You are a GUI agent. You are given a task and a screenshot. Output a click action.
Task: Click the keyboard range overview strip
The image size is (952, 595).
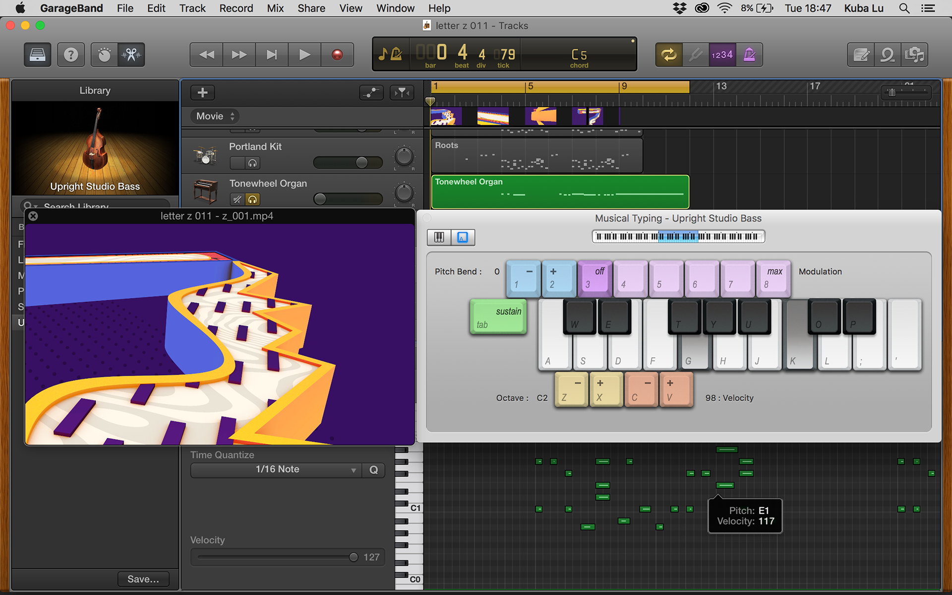pos(678,237)
